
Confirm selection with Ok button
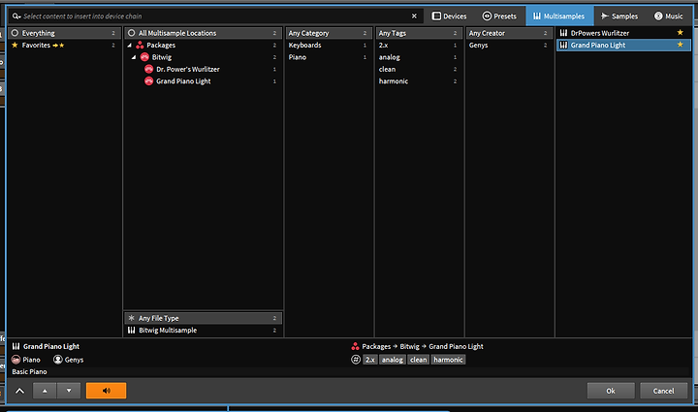pyautogui.click(x=611, y=391)
